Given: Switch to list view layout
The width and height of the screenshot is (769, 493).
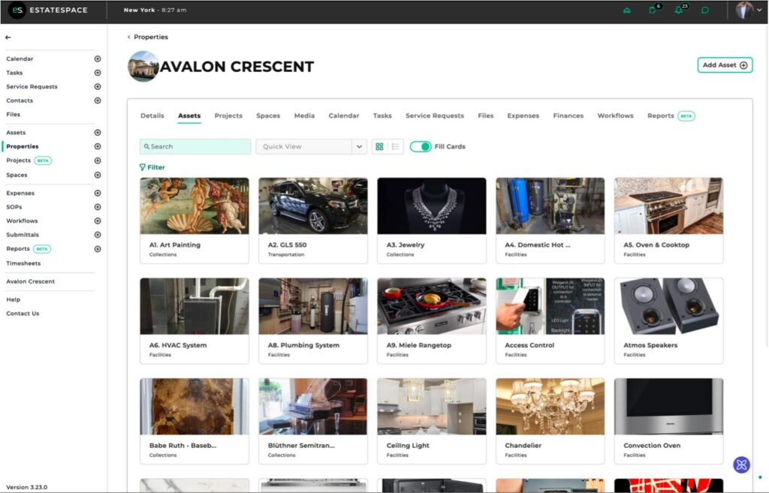Looking at the screenshot, I should 396,146.
